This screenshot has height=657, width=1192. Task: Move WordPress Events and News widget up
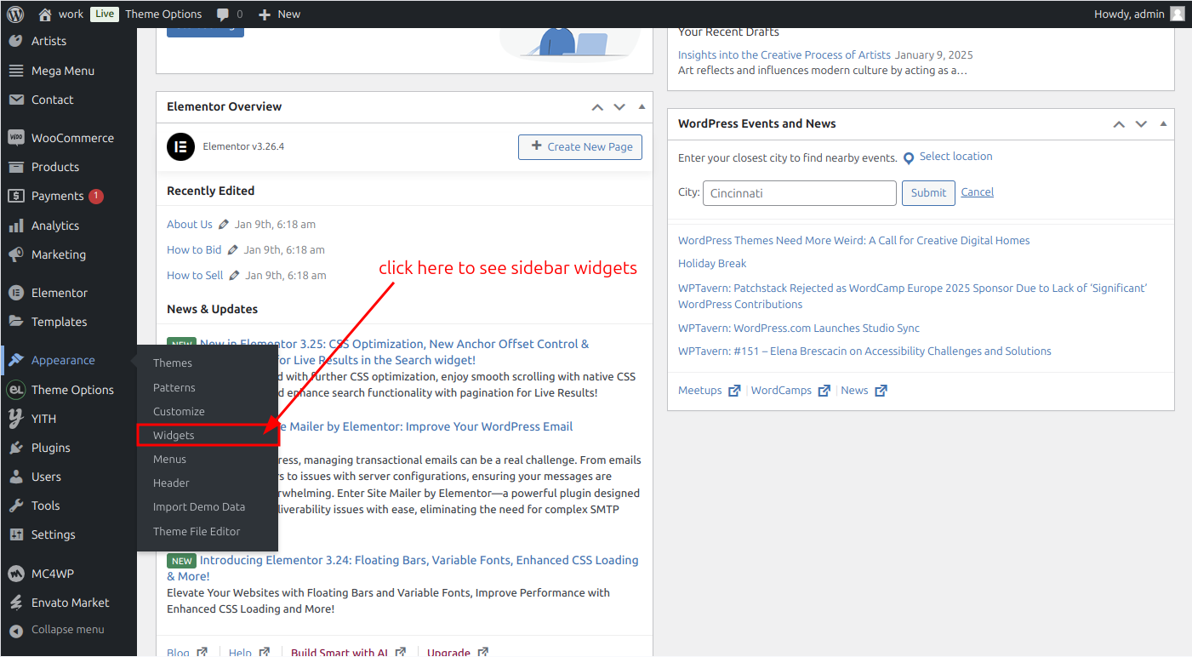pyautogui.click(x=1119, y=124)
